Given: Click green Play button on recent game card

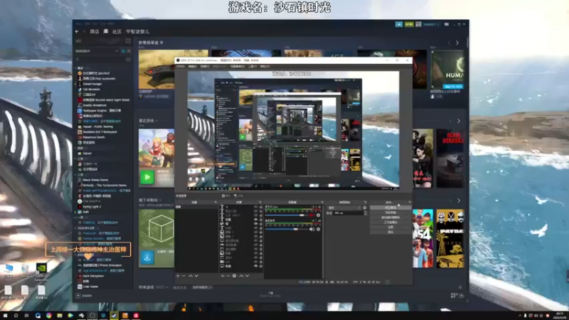Looking at the screenshot, I should click(147, 177).
